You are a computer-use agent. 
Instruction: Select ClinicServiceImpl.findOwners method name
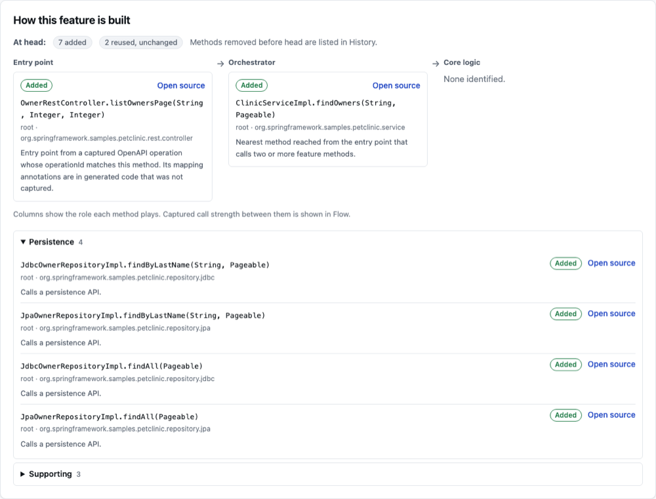tap(316, 109)
